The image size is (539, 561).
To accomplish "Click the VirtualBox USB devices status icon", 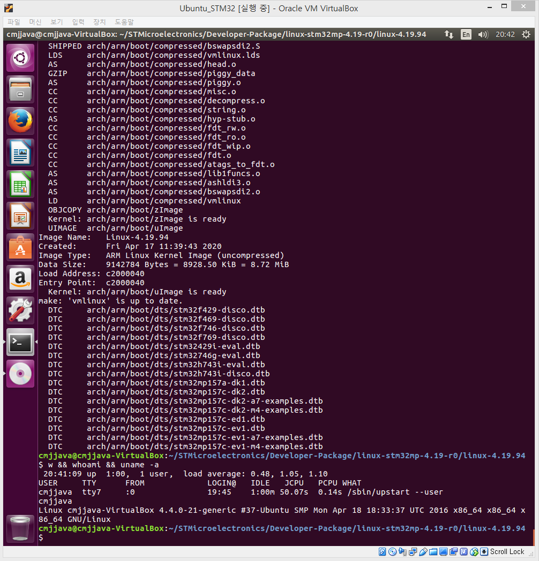I will (x=423, y=552).
